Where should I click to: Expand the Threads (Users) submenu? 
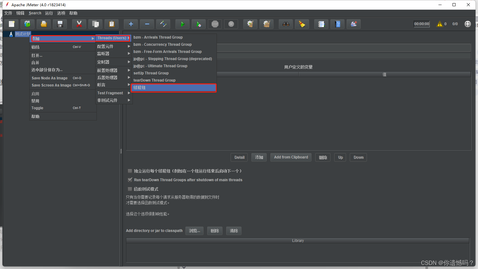click(x=113, y=38)
